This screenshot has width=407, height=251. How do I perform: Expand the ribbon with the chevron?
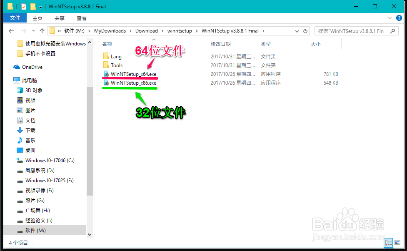pyautogui.click(x=390, y=18)
